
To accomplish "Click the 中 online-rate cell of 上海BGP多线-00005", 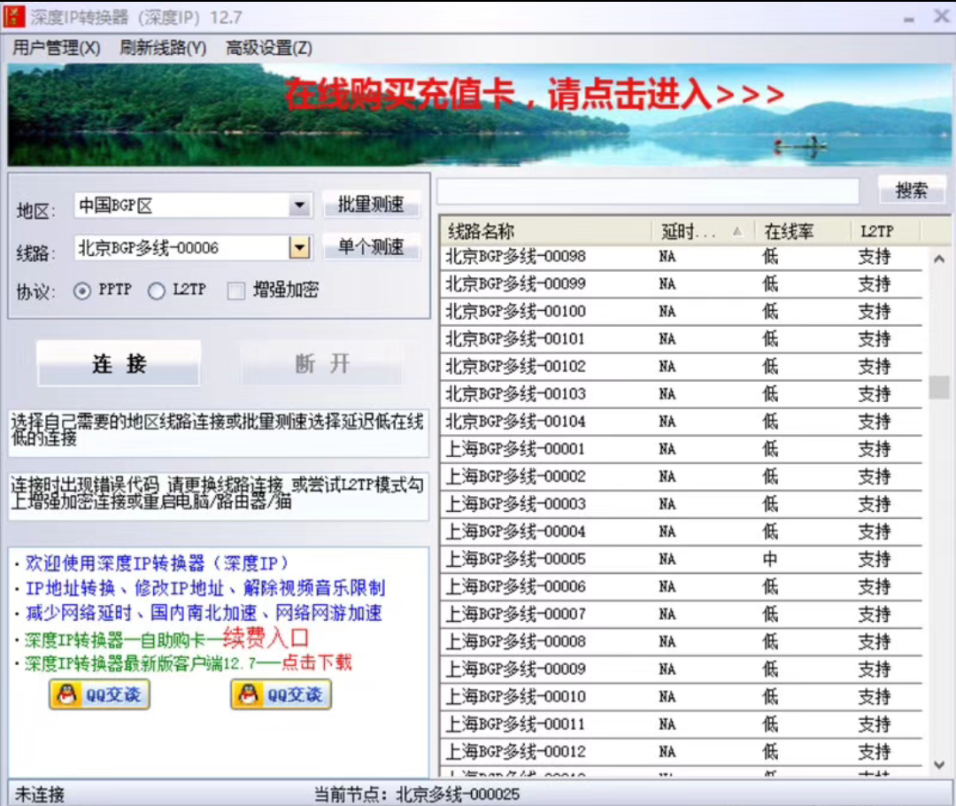I will click(x=770, y=559).
